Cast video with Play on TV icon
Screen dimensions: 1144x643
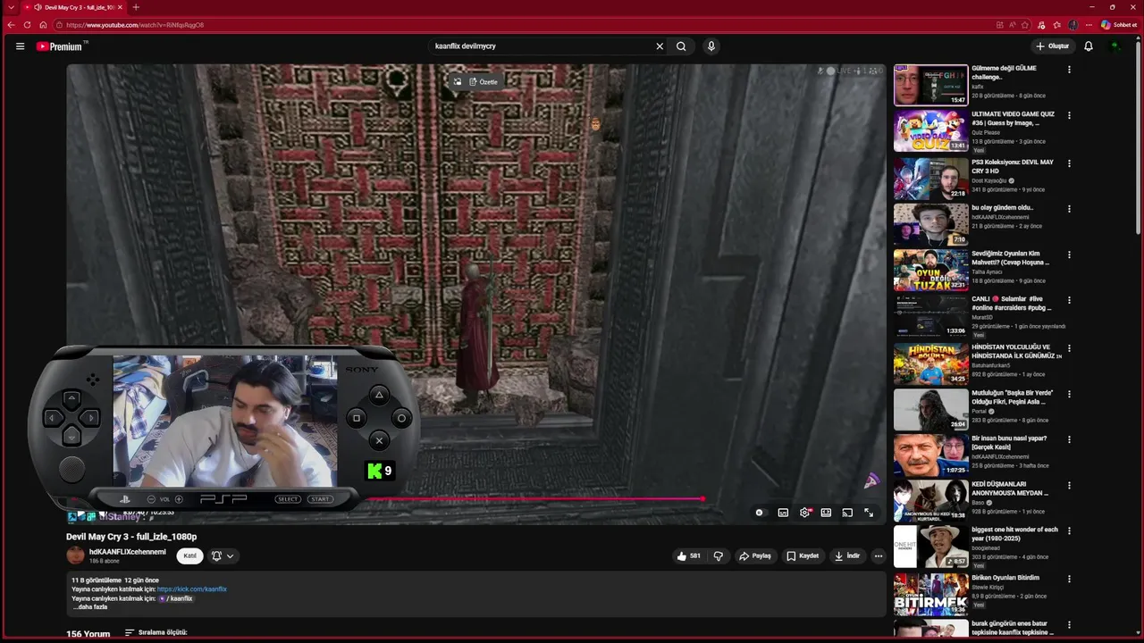847,513
